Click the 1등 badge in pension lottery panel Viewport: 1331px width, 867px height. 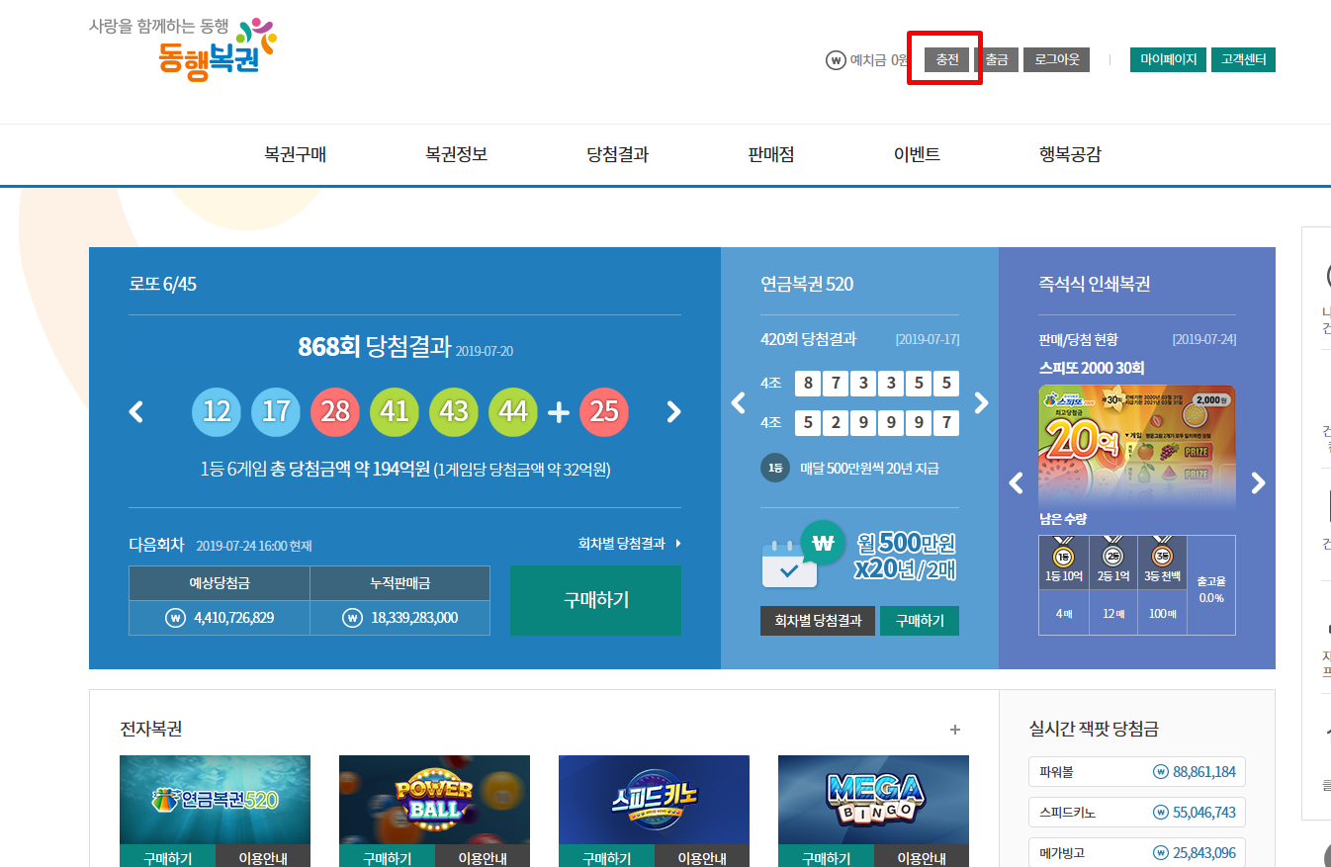pyautogui.click(x=775, y=469)
